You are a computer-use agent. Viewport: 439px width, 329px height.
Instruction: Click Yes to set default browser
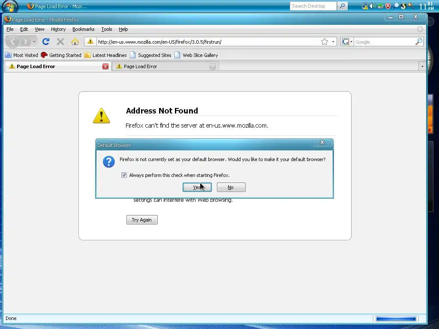click(x=197, y=187)
